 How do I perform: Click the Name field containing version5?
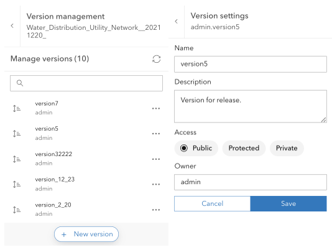(x=251, y=64)
